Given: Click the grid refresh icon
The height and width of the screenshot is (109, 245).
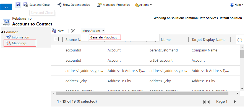Looking at the screenshot, I should tap(239, 40).
